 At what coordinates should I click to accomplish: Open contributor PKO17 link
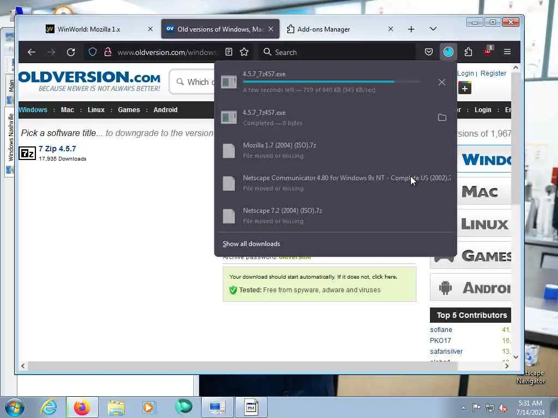click(440, 340)
